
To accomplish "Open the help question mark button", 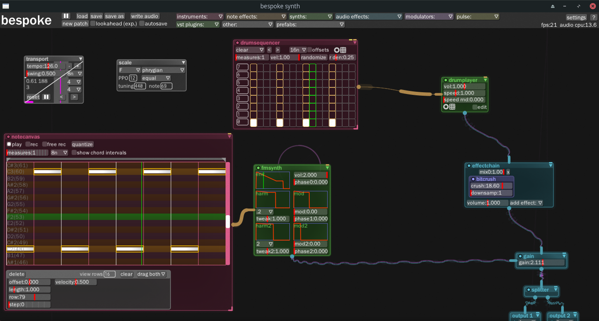I will [x=593, y=18].
